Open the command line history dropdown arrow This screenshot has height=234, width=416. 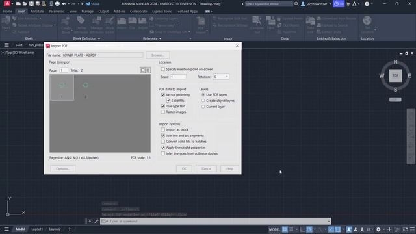pyautogui.click(x=329, y=221)
